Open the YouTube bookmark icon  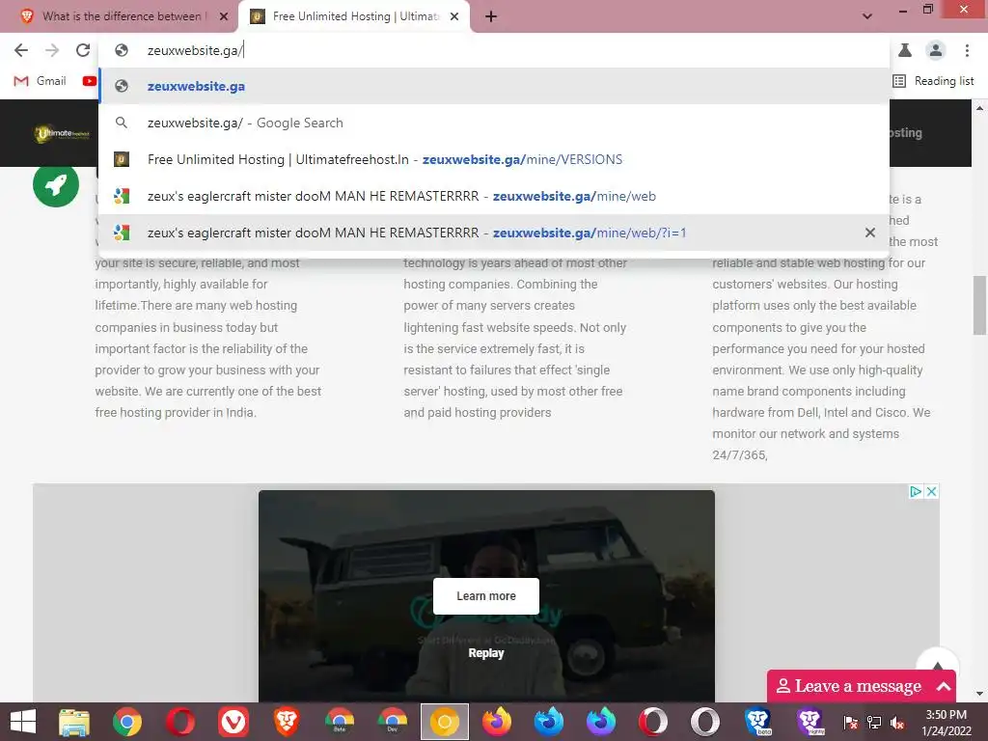pos(90,81)
